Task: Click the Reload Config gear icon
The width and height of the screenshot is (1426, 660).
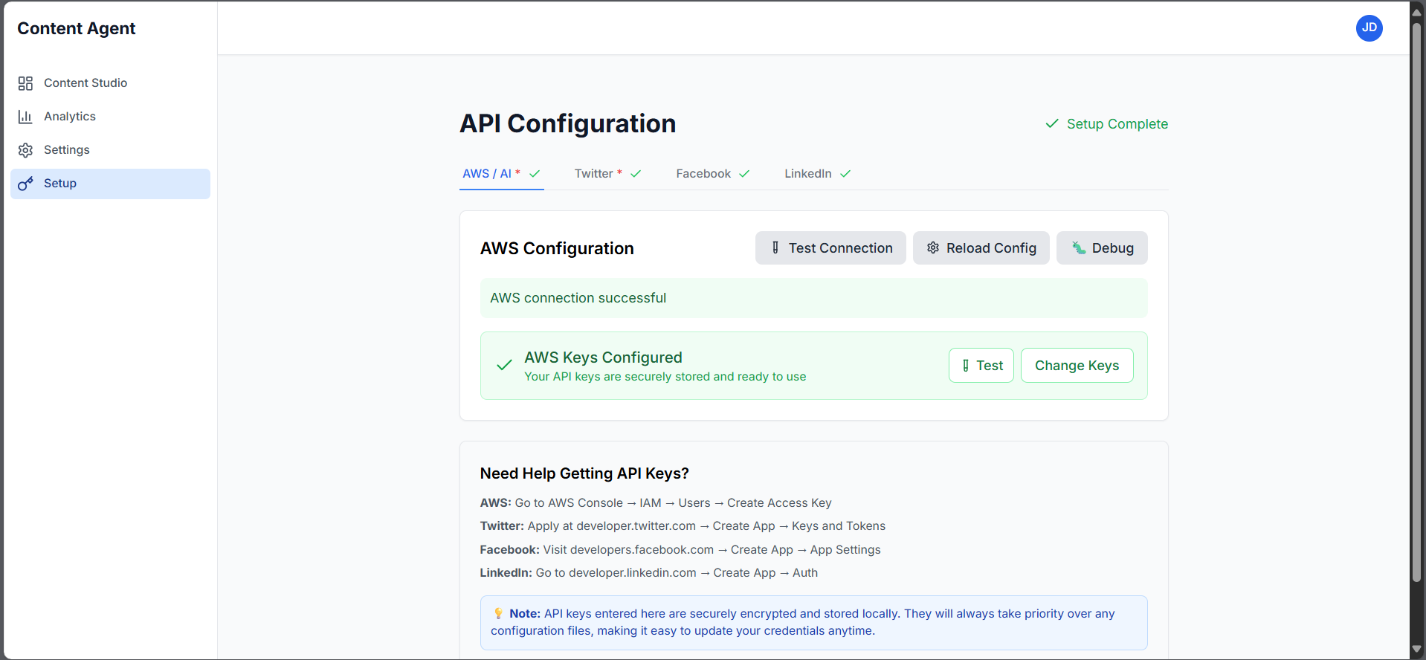Action: tap(933, 248)
